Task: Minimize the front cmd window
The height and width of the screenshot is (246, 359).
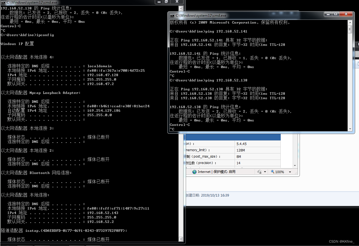Action: pyautogui.click(x=328, y=14)
